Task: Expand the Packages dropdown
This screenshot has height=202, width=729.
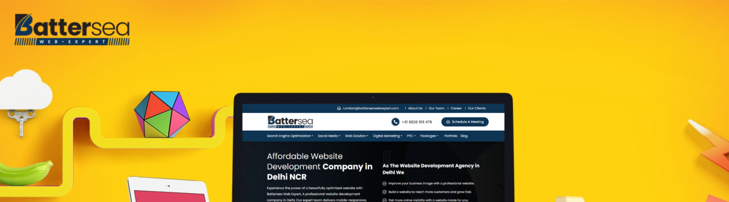Action: pyautogui.click(x=429, y=136)
